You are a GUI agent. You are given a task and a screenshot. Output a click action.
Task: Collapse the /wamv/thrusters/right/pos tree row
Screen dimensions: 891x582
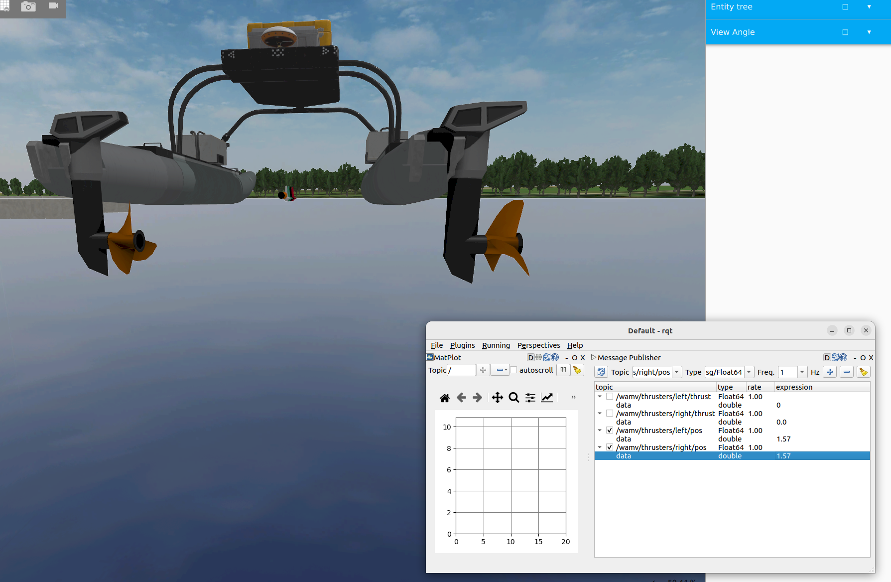coord(600,447)
